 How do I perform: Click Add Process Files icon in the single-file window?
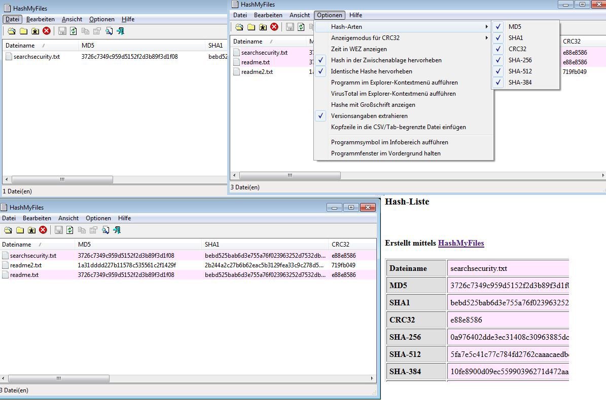(35, 31)
